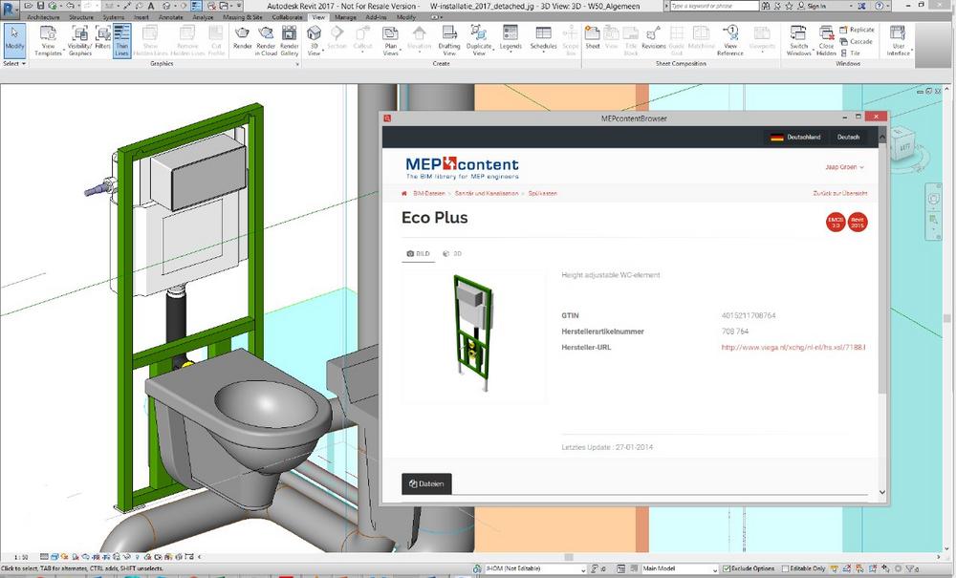
Task: Select the Modify tool in the ribbon
Action: [14, 38]
